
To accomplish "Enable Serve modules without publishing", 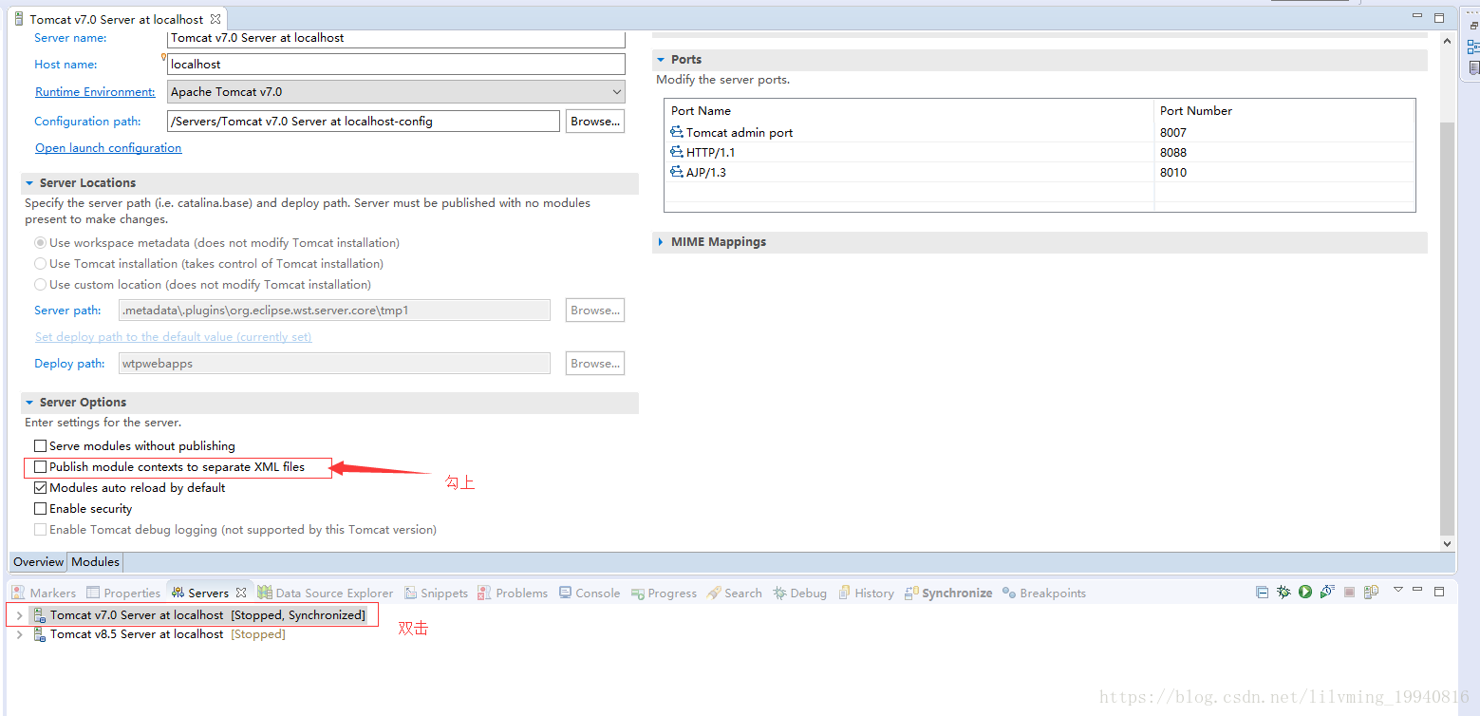I will [41, 445].
